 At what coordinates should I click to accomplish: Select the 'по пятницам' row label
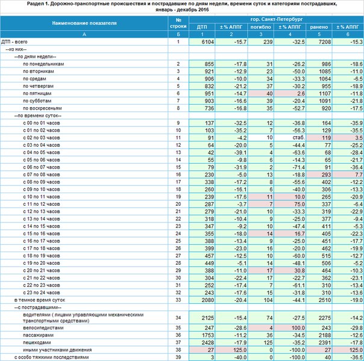tap(37, 94)
